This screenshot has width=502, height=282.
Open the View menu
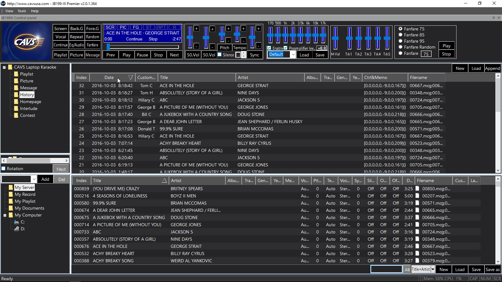click(9, 11)
